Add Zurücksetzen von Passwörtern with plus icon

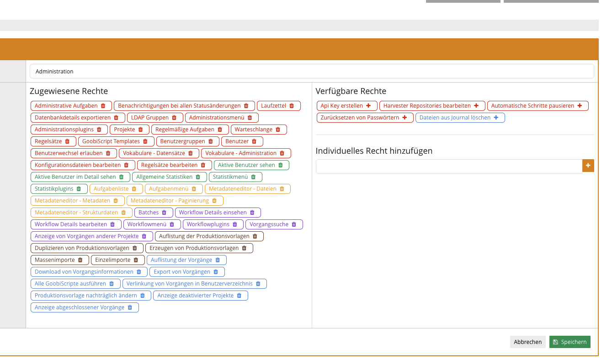point(405,118)
